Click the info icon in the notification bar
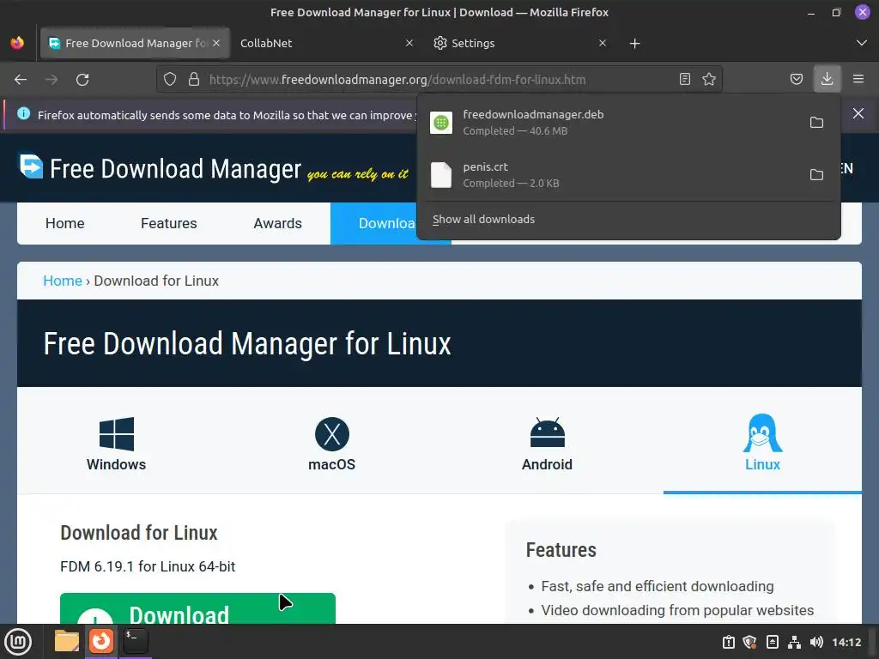879x659 pixels. coord(23,114)
